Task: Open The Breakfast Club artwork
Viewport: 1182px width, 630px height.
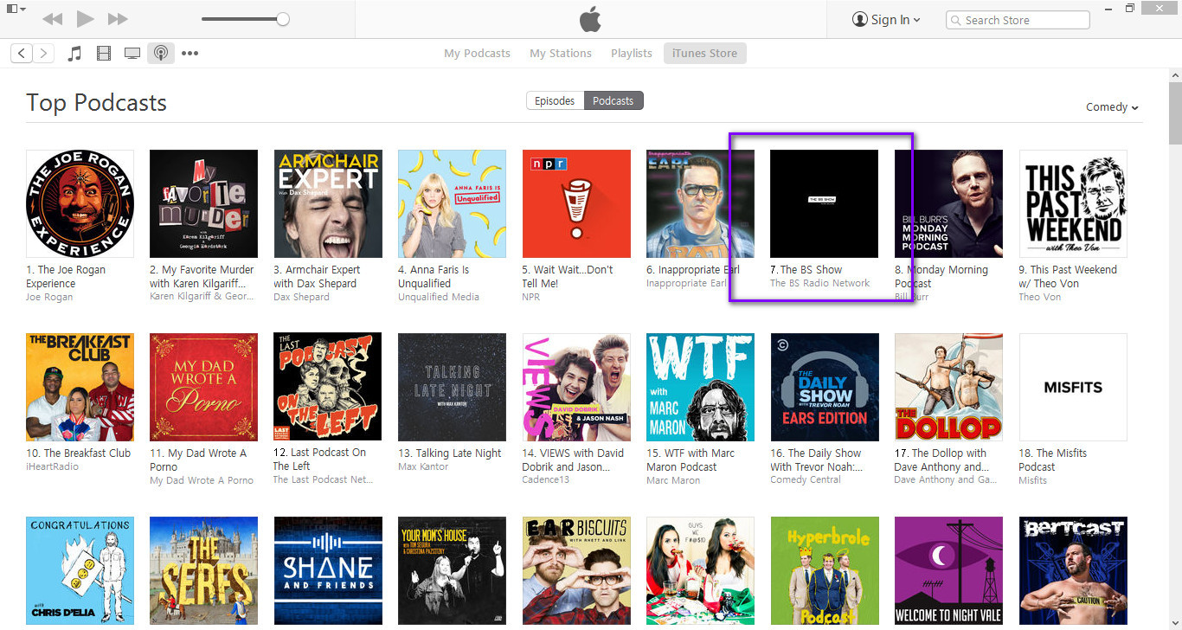Action: pos(80,387)
